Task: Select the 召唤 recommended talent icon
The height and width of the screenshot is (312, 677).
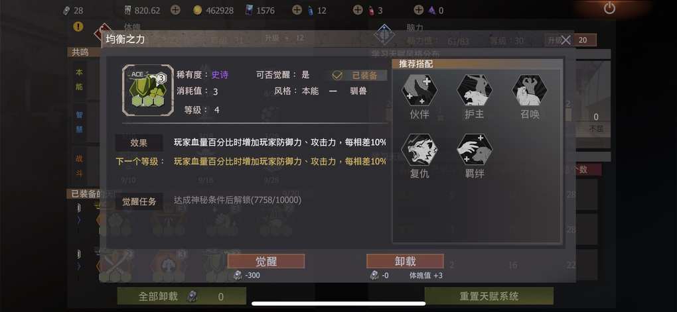Action: pyautogui.click(x=530, y=91)
